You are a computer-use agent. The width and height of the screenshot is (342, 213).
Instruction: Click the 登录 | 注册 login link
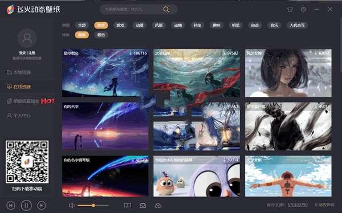[x=27, y=53]
